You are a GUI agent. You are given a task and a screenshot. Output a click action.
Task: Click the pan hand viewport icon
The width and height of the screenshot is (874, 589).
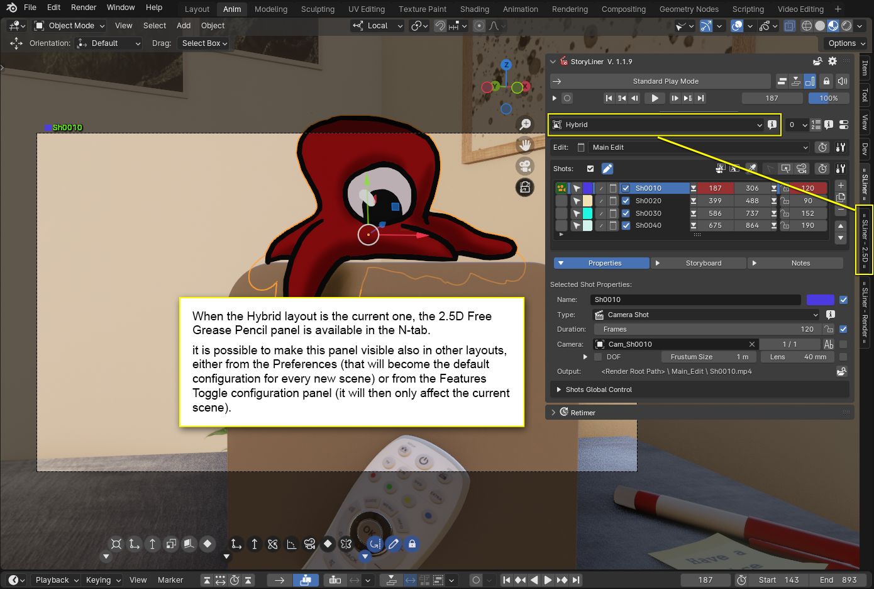pyautogui.click(x=525, y=145)
